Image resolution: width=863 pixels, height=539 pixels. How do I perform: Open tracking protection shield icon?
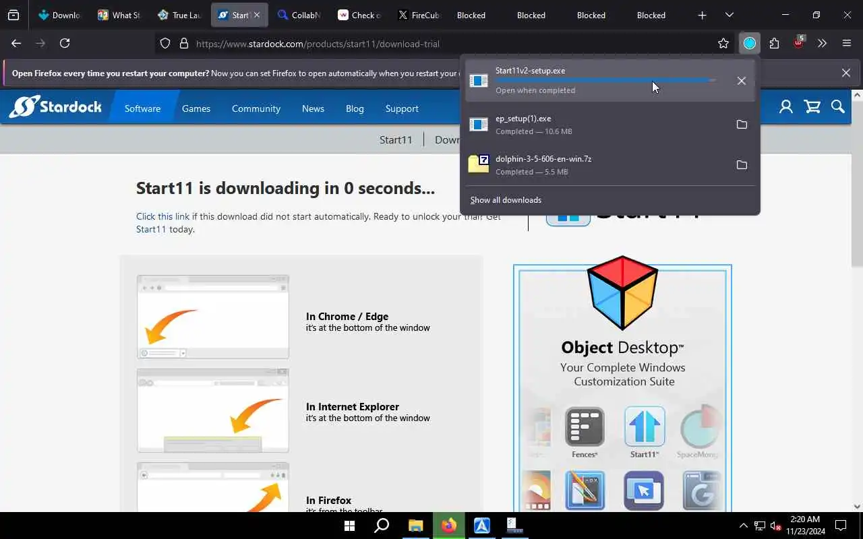point(165,43)
